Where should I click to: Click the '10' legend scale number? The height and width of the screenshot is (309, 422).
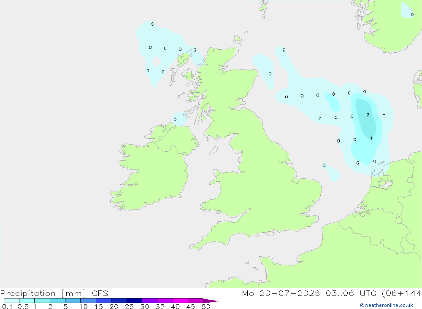coord(84,306)
